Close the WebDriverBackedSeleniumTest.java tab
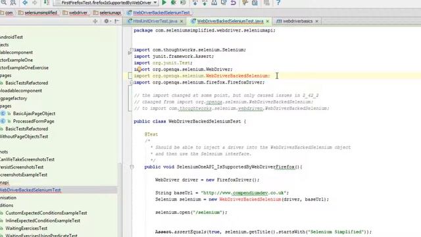 click(268, 21)
